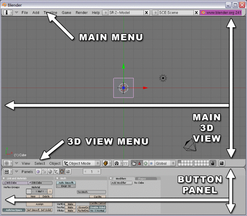Toggle Auto Smooth in Mesh panel

[66, 183]
